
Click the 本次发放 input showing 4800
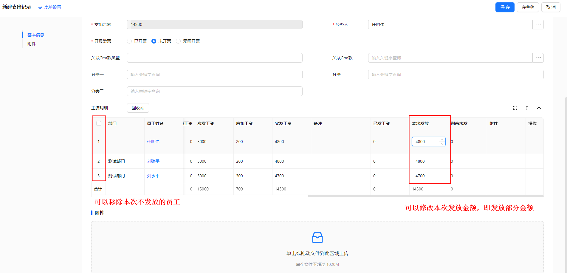[426, 142]
